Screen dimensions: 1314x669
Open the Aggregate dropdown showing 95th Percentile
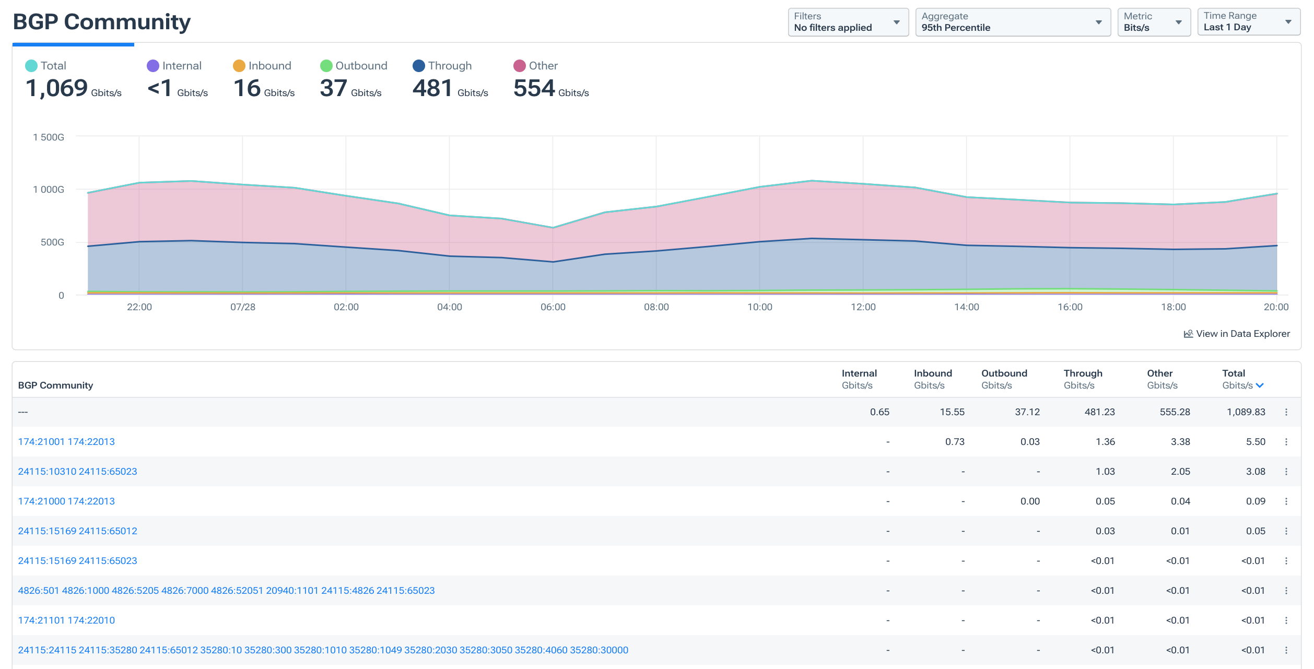pos(1013,22)
